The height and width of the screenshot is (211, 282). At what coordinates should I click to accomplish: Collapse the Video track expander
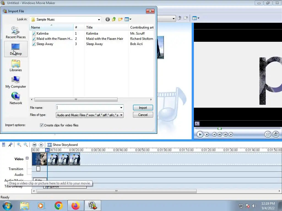click(27, 158)
